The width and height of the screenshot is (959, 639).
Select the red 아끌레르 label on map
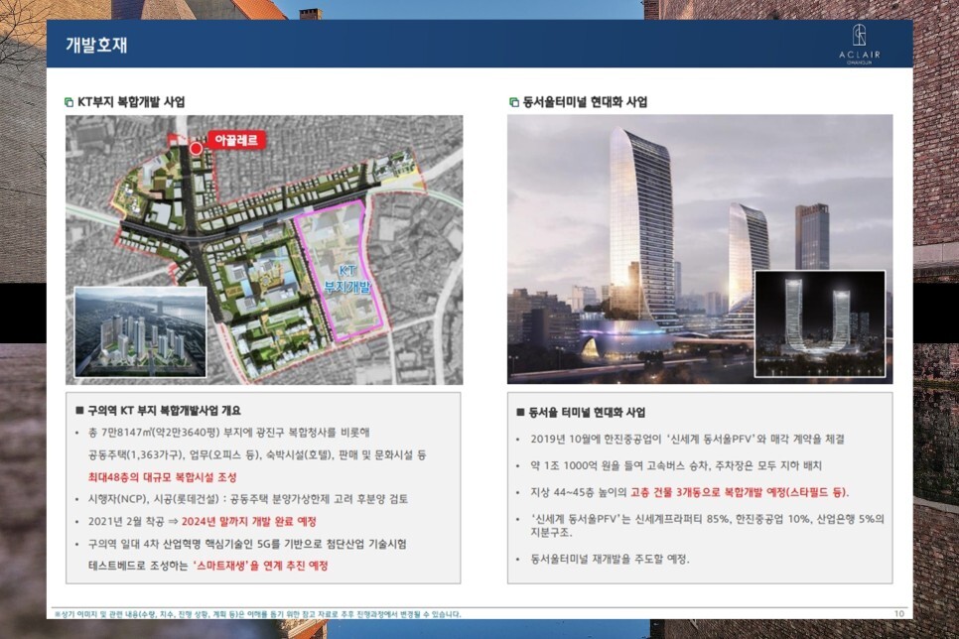tap(236, 140)
